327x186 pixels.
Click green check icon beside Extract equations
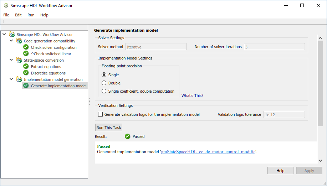pyautogui.click(x=26, y=67)
